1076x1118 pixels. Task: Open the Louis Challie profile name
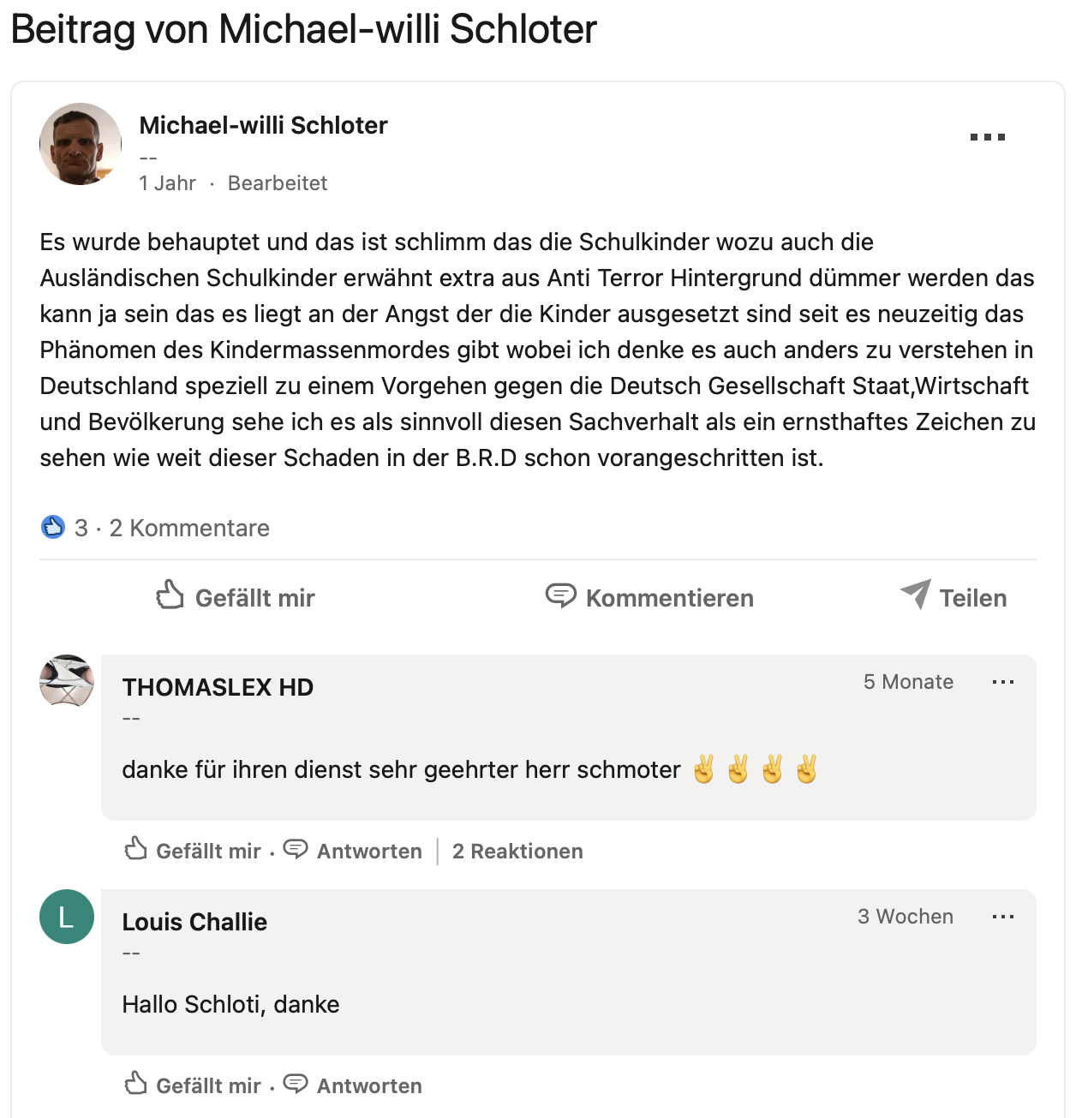click(x=194, y=922)
